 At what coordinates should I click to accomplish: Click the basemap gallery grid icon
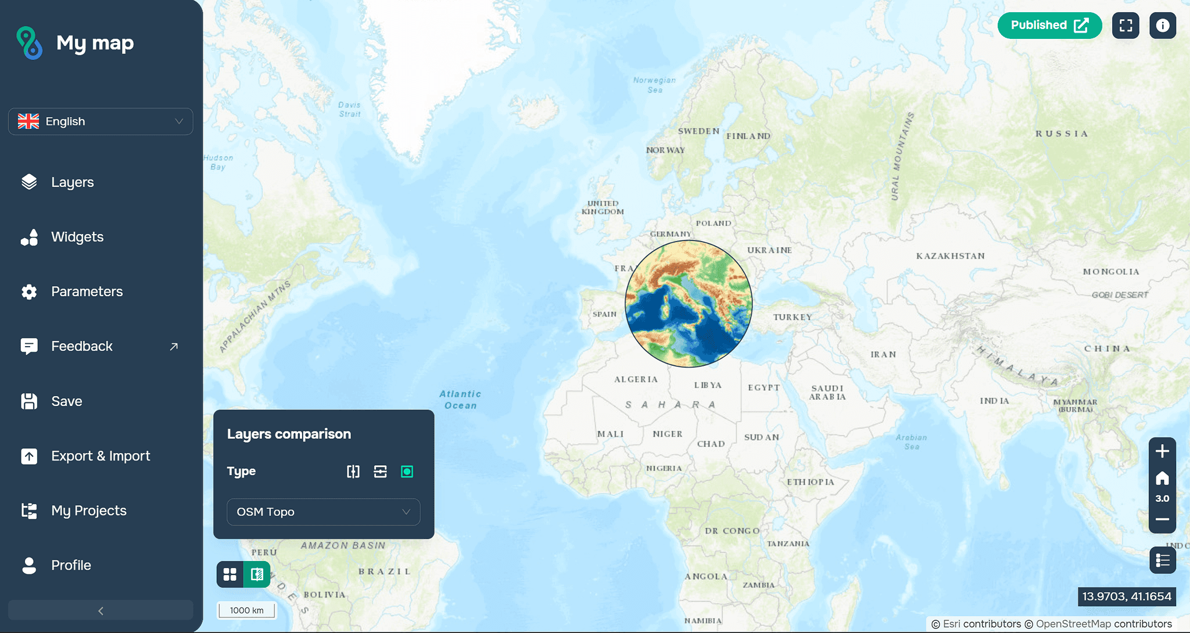tap(230, 574)
